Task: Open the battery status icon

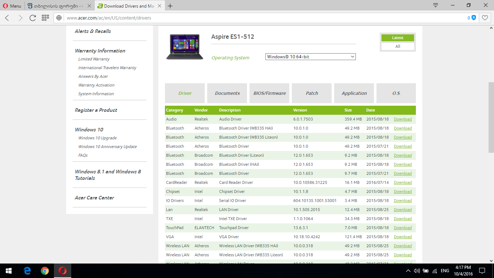Action: pyautogui.click(x=426, y=271)
